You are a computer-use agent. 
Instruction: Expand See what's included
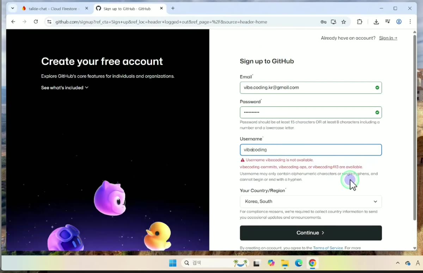(x=65, y=88)
